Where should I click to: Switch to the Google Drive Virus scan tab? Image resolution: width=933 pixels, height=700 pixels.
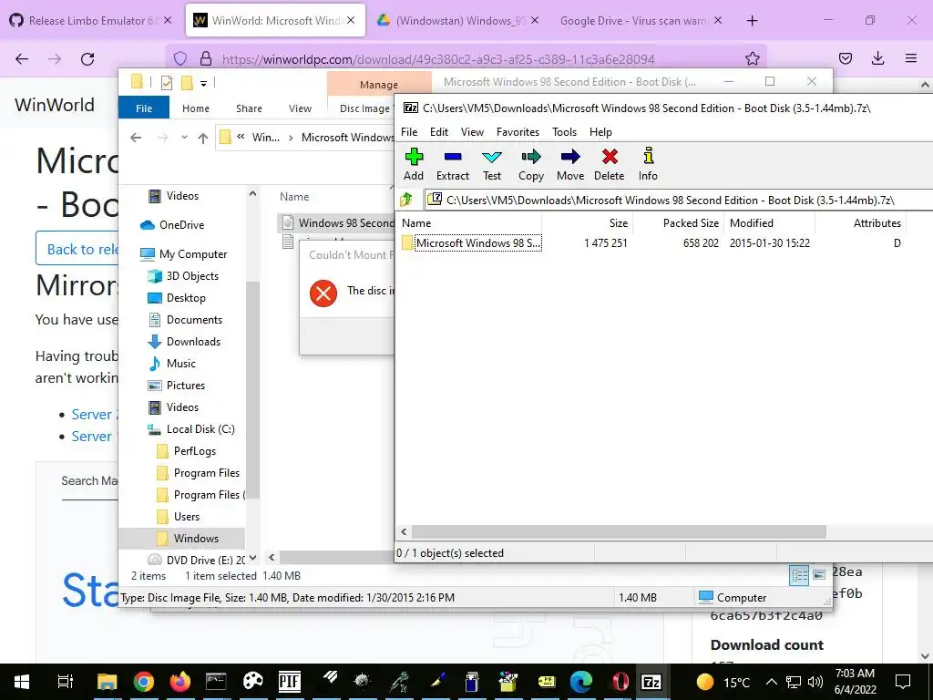pos(640,21)
